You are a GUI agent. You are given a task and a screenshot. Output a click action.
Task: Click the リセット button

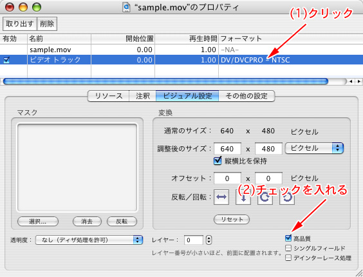coord(232,219)
